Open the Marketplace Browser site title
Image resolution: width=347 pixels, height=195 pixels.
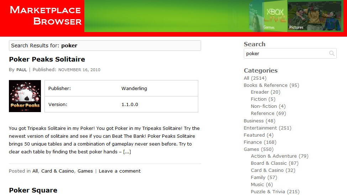pyautogui.click(x=46, y=16)
